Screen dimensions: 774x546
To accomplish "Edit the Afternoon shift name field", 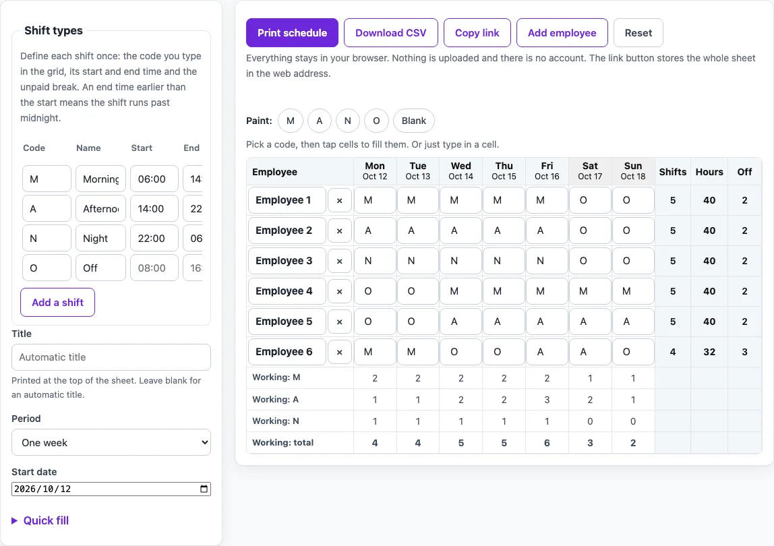I will pos(100,208).
